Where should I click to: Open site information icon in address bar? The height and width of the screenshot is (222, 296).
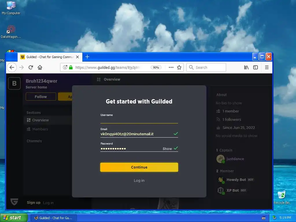point(65,67)
